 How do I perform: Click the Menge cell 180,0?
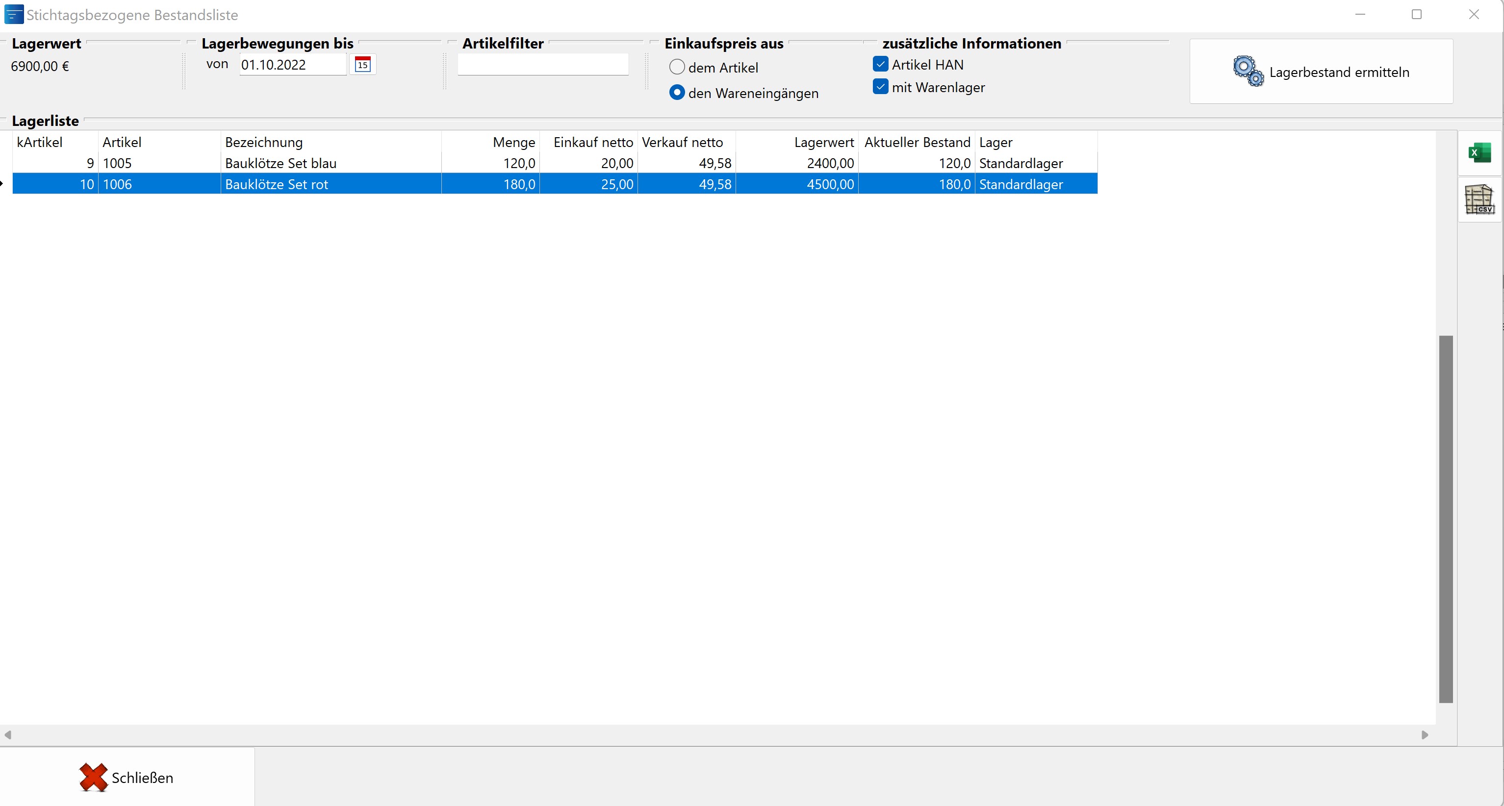(490, 184)
